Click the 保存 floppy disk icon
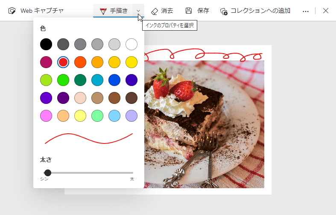Image resolution: width=336 pixels, height=215 pixels. tap(189, 11)
